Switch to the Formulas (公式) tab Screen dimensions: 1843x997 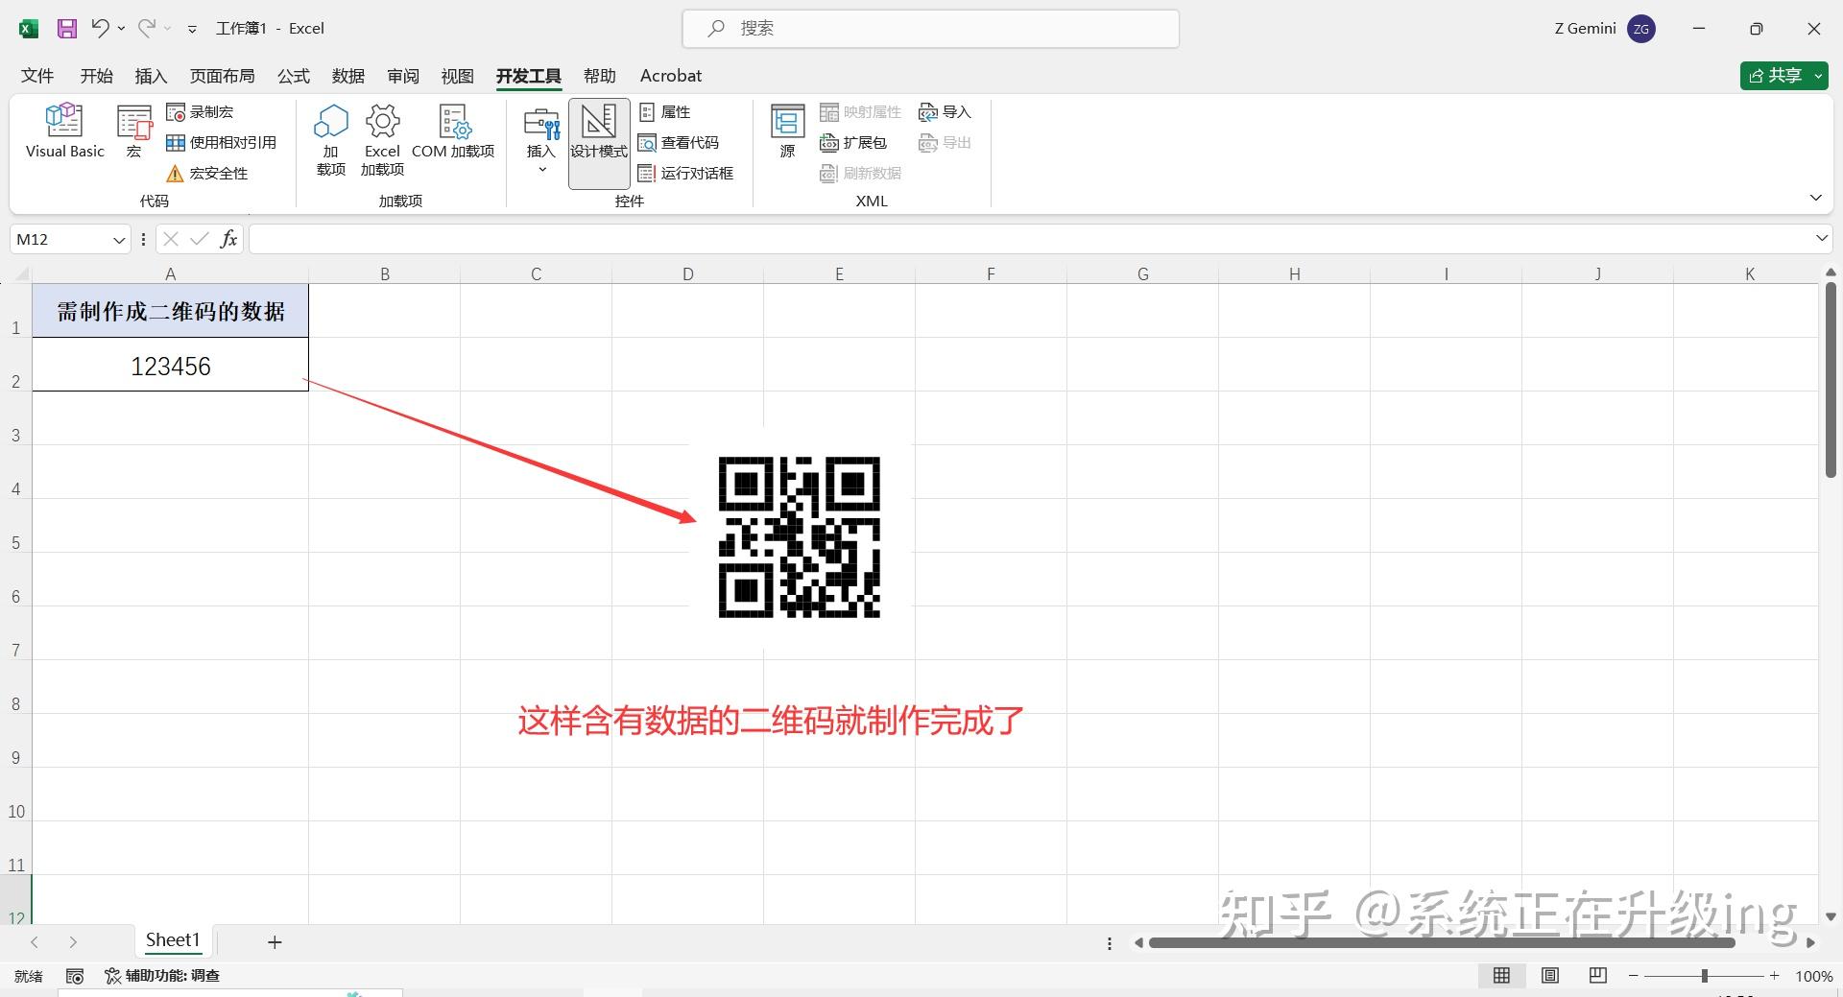click(294, 76)
